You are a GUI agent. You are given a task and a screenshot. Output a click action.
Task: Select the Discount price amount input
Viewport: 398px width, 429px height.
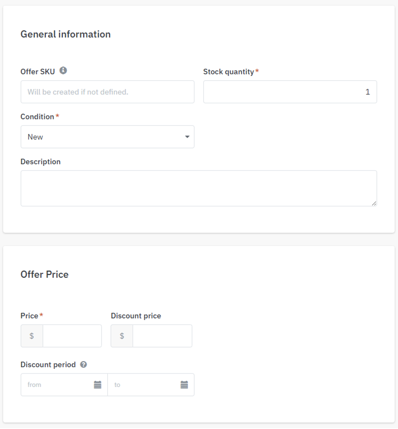coord(163,336)
